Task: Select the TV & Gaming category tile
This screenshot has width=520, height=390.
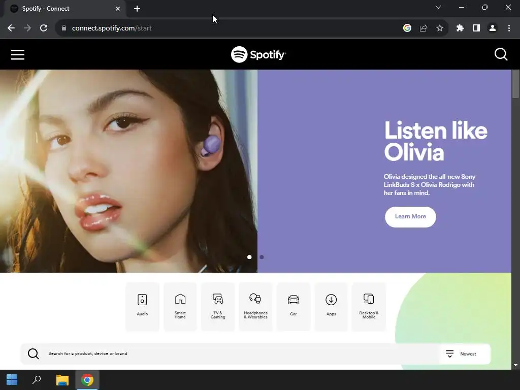Action: coord(218,306)
